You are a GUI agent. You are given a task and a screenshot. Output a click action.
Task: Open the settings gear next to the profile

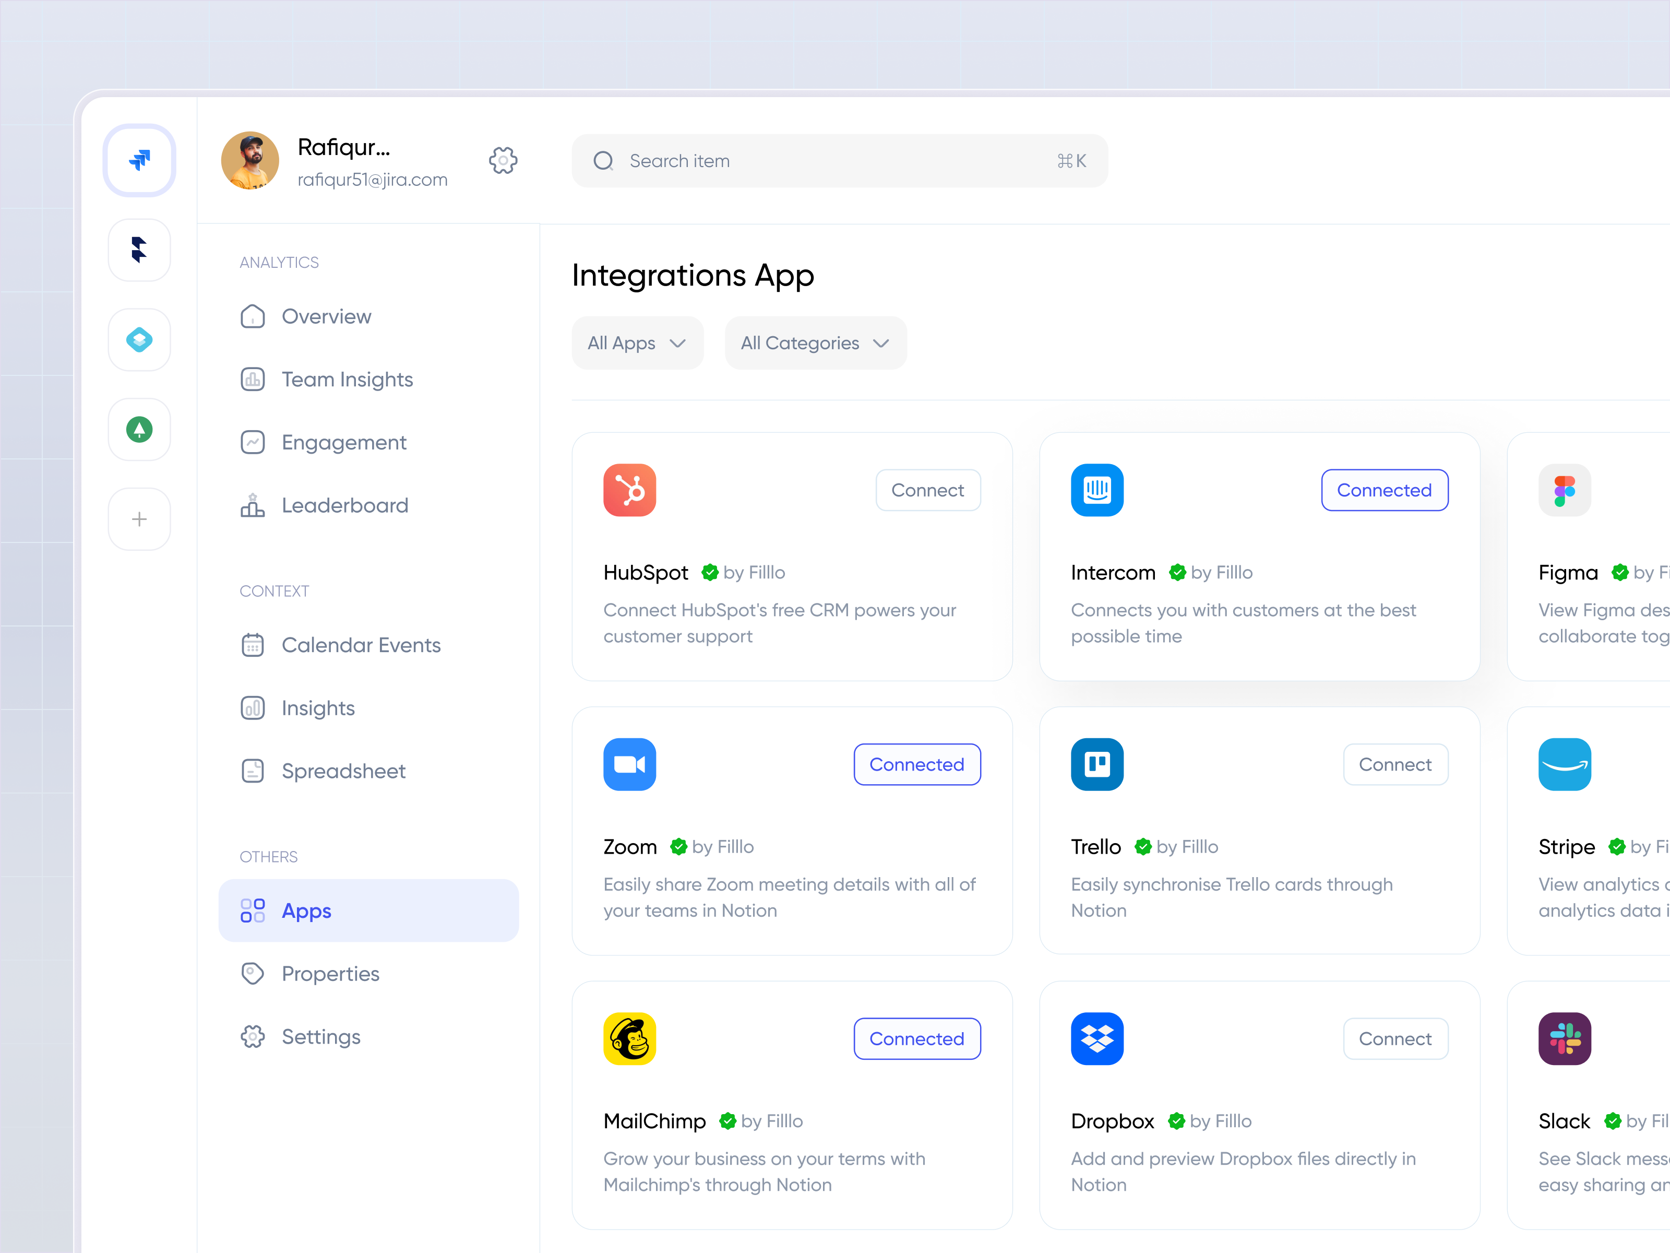coord(503,160)
